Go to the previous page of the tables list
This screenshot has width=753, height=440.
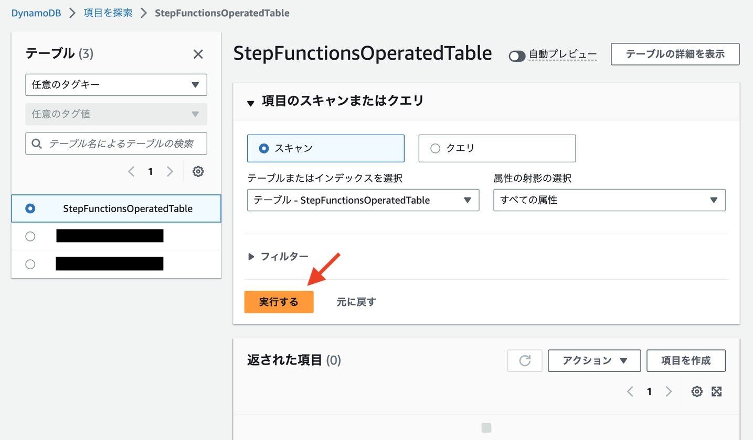pyautogui.click(x=132, y=171)
